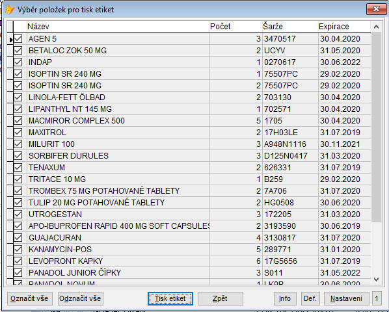Viewport: 389px width, 312px height.
Task: Click the Odznačit vše button
Action: (81, 298)
